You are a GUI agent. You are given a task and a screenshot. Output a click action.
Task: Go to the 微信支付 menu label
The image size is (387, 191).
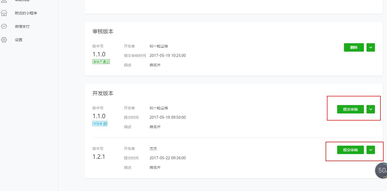(x=22, y=26)
